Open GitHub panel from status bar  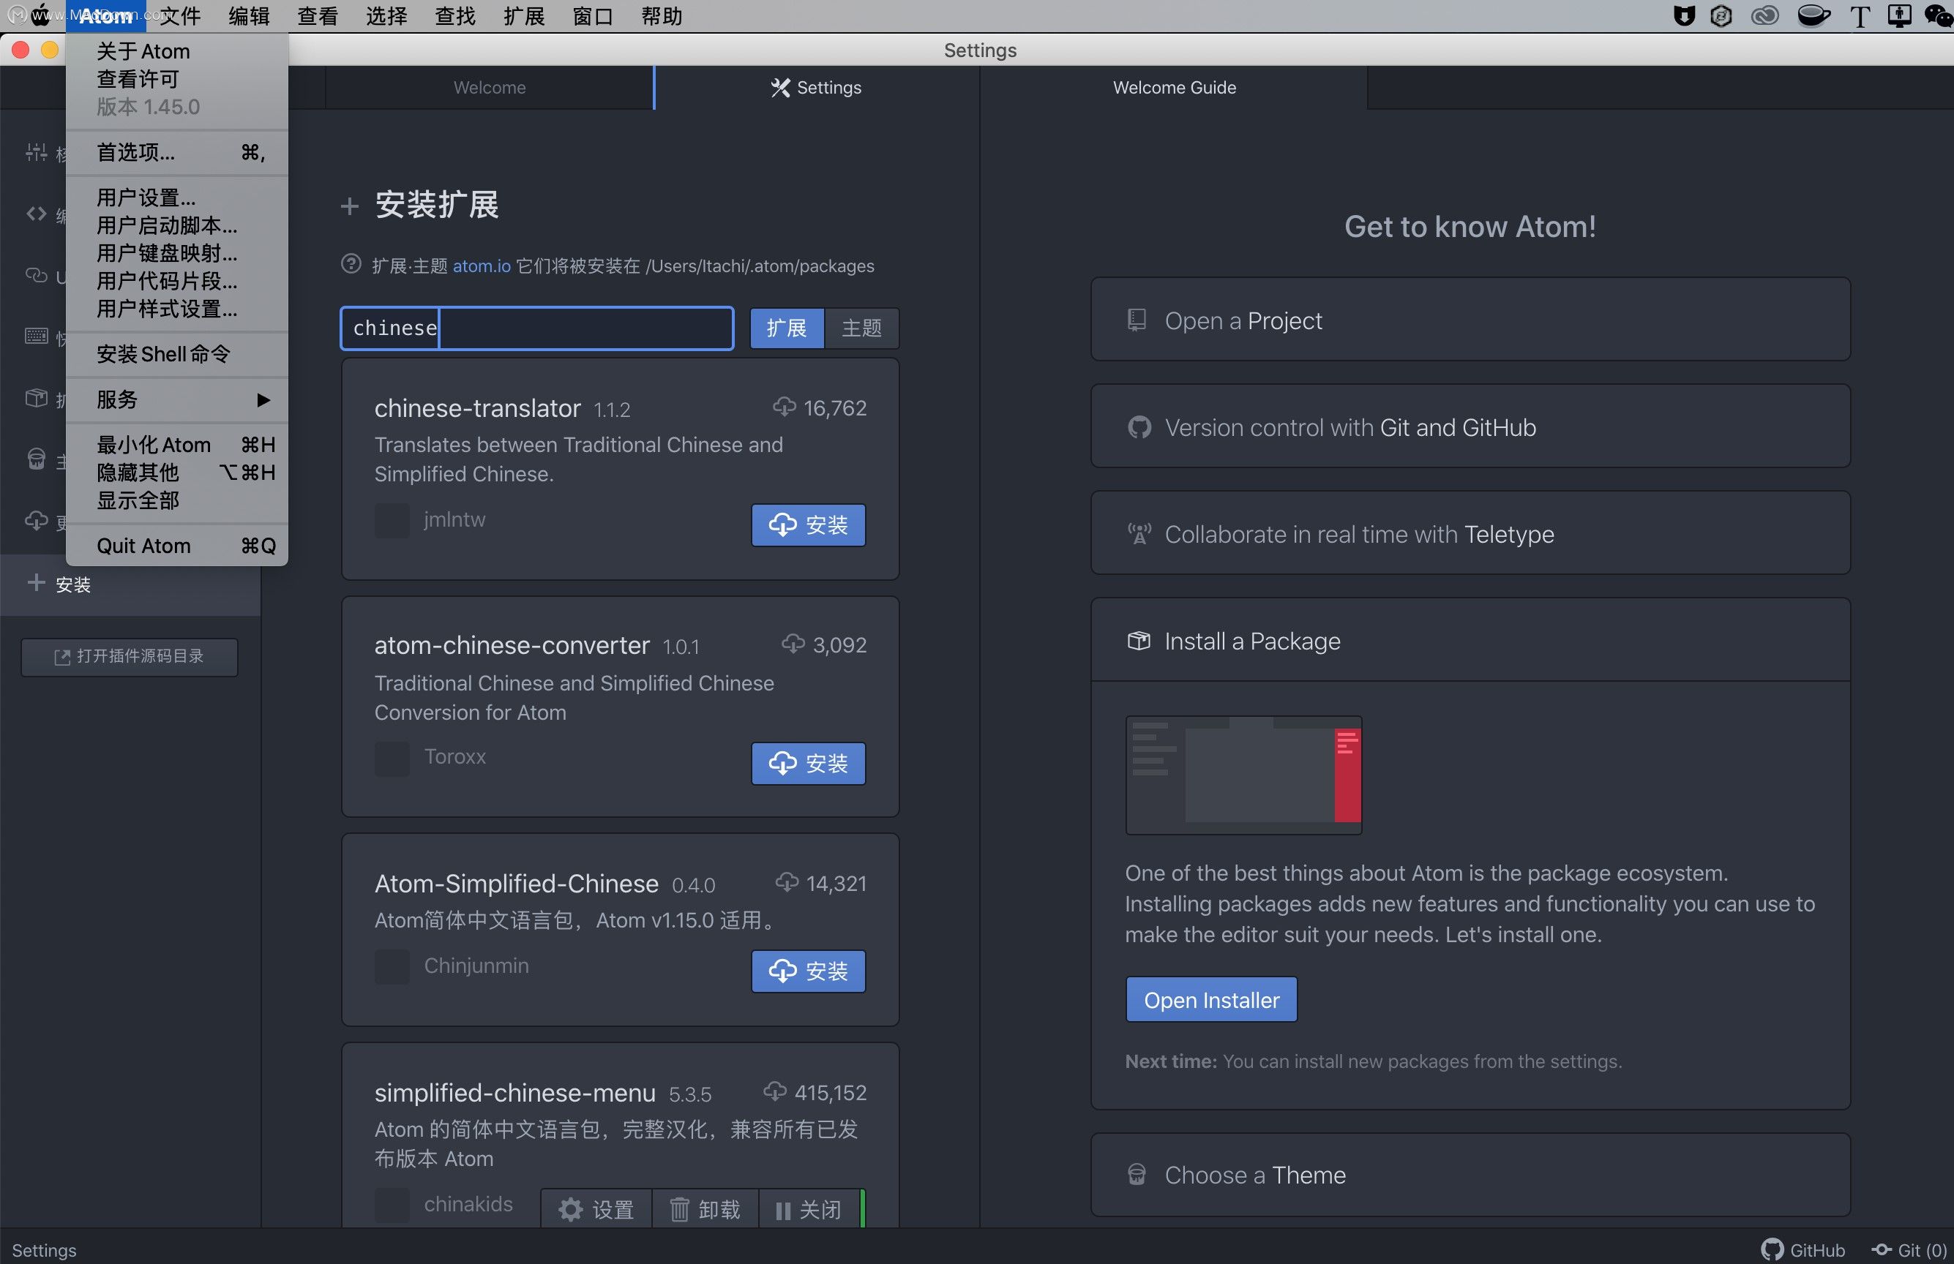tap(1803, 1249)
